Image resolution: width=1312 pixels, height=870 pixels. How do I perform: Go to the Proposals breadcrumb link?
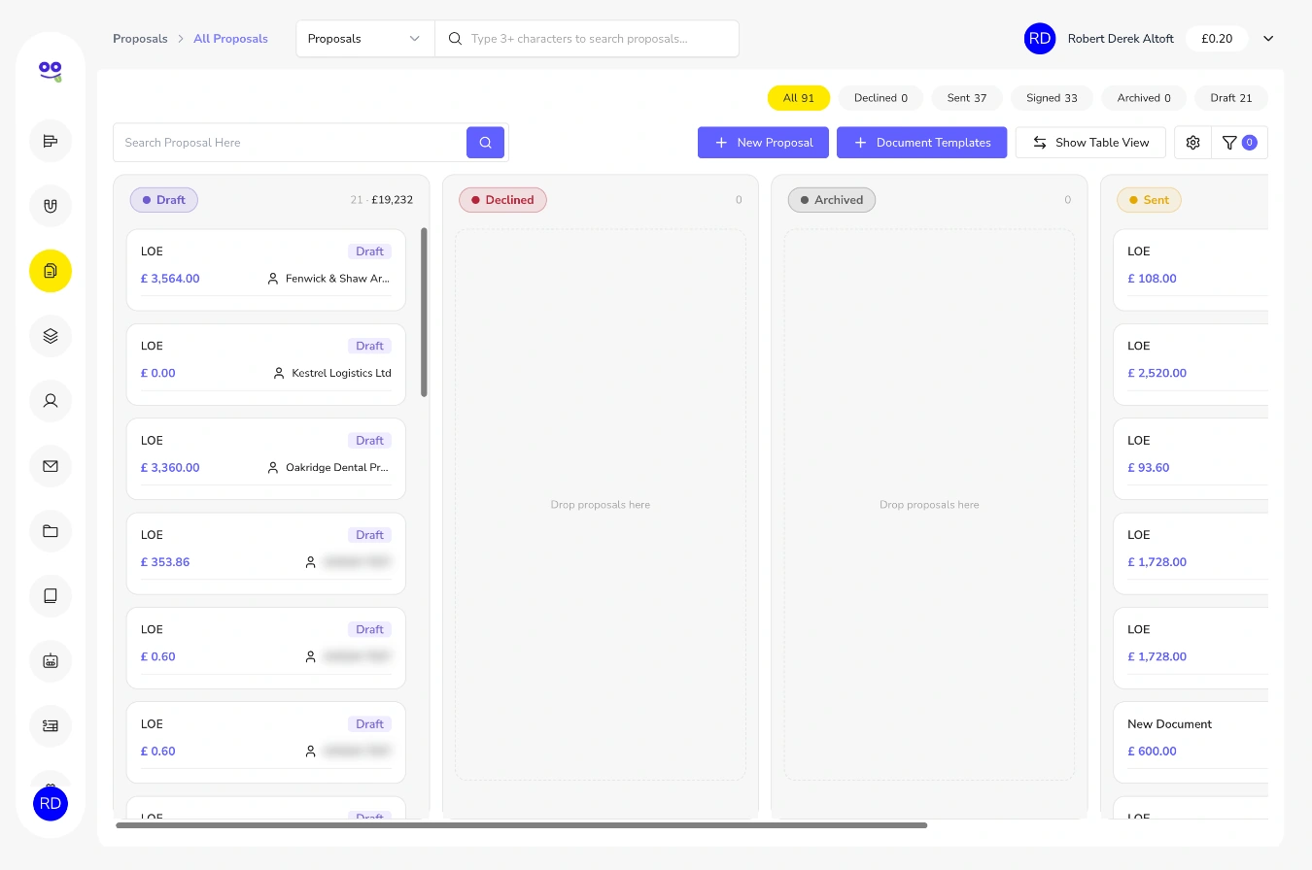pos(140,39)
